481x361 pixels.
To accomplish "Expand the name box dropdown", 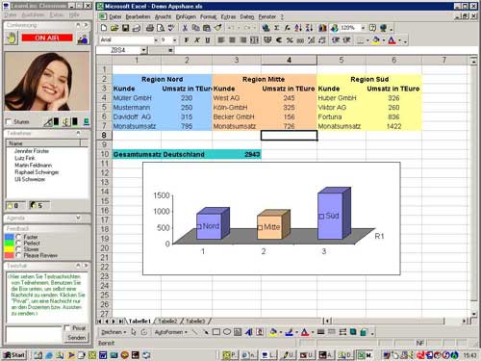I will (x=143, y=50).
